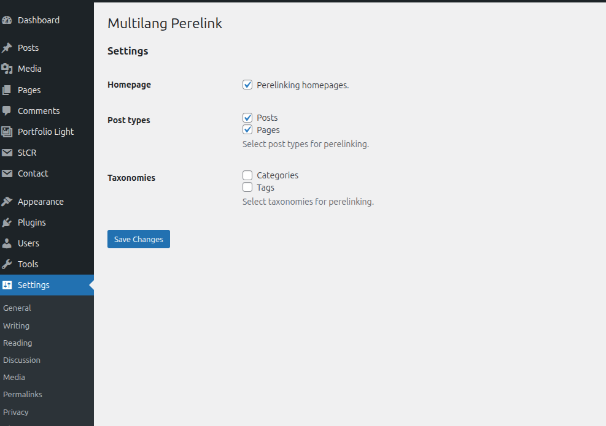Click the Comments bubble icon
The height and width of the screenshot is (426, 606).
click(x=7, y=111)
